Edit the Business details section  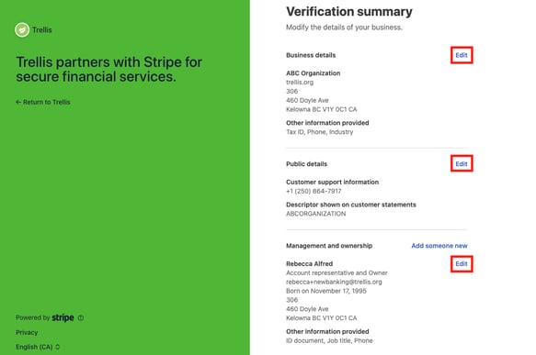[462, 55]
